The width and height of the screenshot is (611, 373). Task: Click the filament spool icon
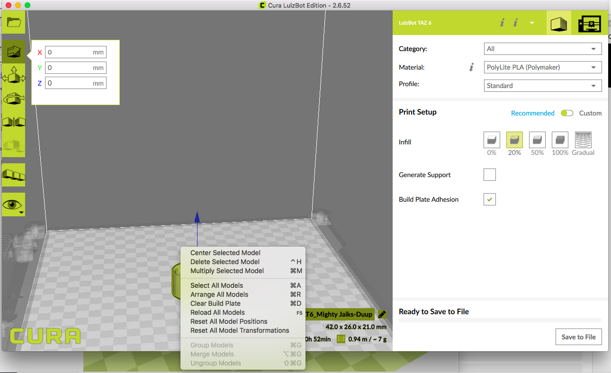click(x=341, y=339)
